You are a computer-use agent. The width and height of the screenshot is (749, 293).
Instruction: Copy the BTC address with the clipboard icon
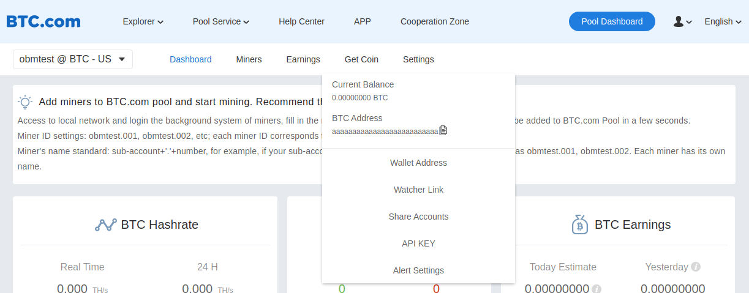click(443, 130)
